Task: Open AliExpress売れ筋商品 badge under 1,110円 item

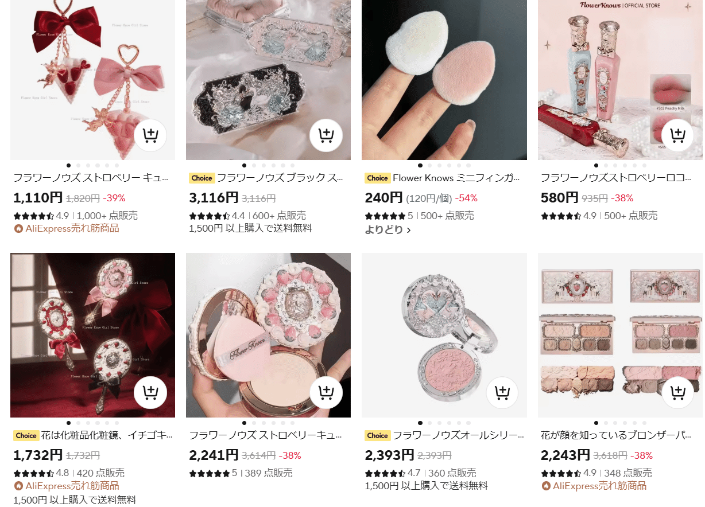Action: [x=67, y=228]
